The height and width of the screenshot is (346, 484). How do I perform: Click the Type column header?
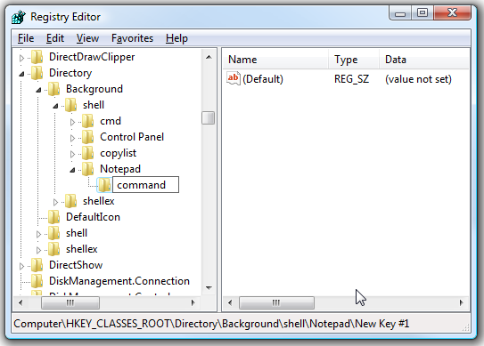tap(354, 60)
